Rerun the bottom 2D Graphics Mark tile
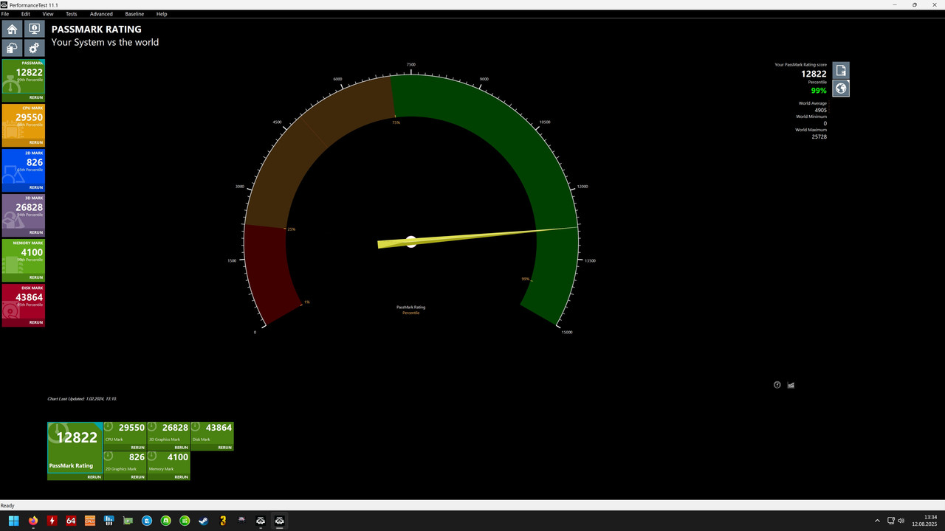The image size is (945, 531). [137, 477]
